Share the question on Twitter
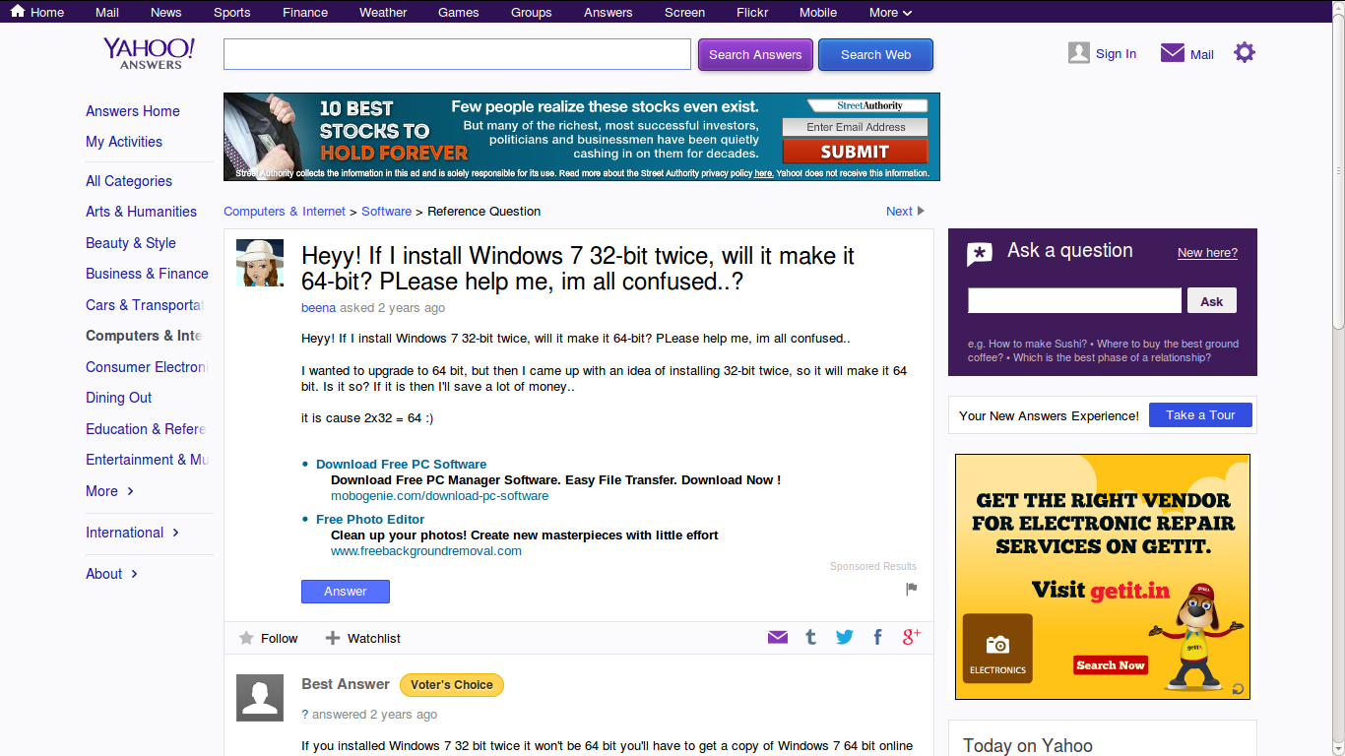Image resolution: width=1345 pixels, height=756 pixels. point(845,637)
